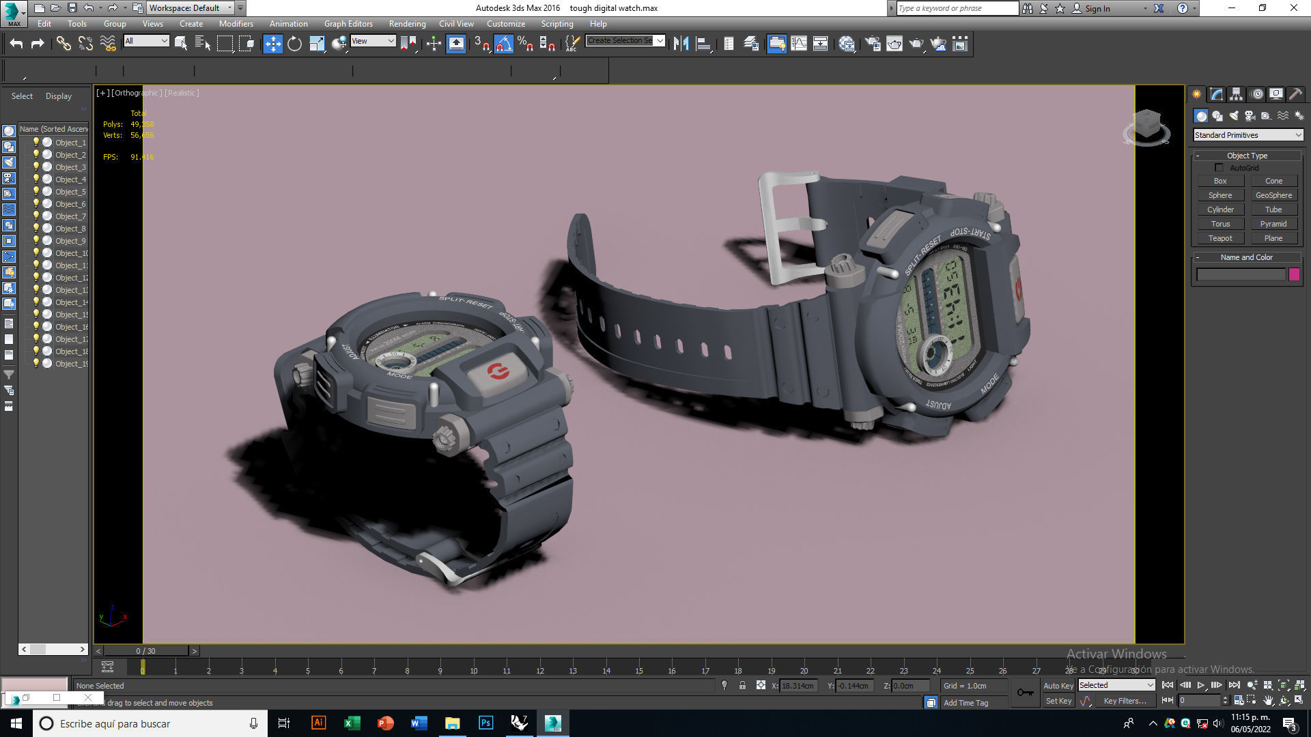Click the Auto Key button

(x=1058, y=686)
